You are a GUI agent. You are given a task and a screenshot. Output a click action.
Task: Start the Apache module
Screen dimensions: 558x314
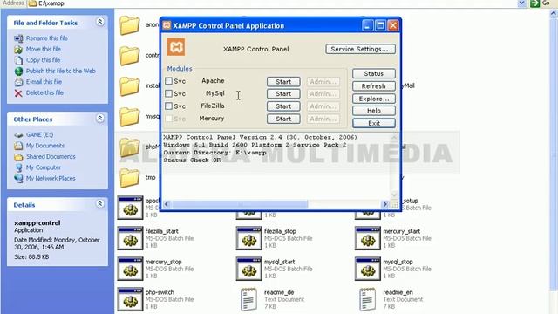pos(283,81)
